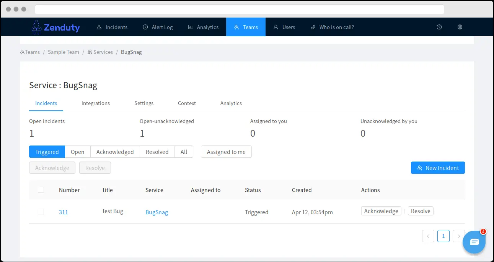
Task: Switch to the service Analytics tab
Action: tap(231, 103)
